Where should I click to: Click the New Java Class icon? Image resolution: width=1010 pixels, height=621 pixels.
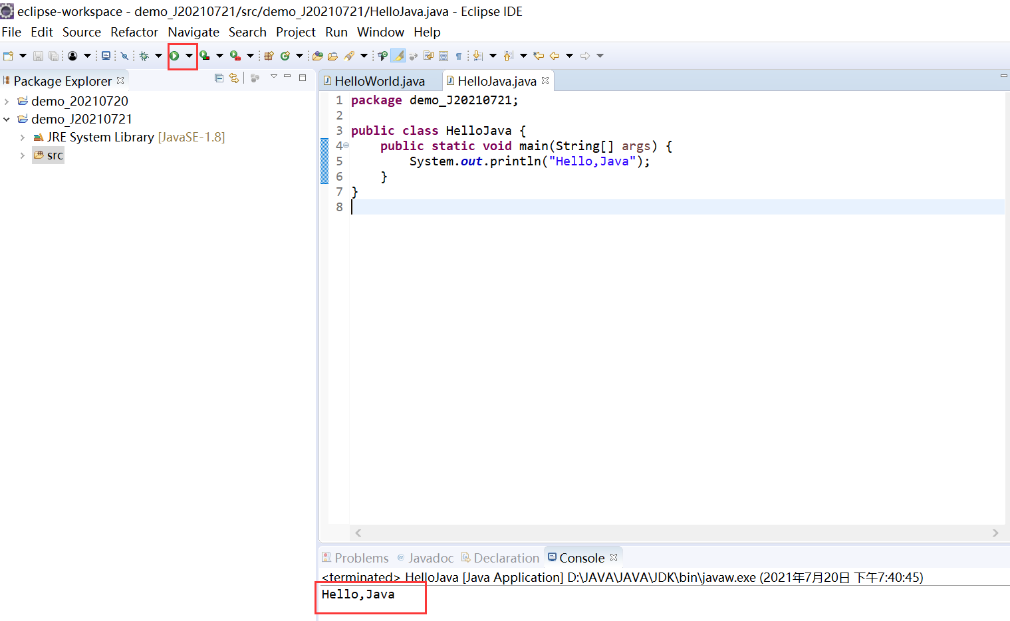tap(285, 56)
